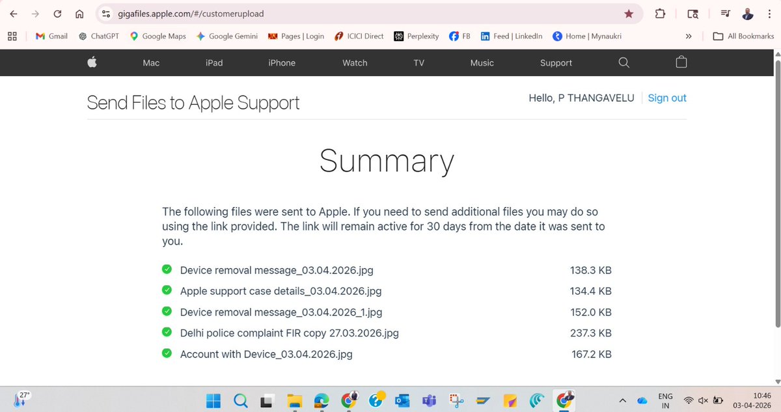This screenshot has width=781, height=412.
Task: Click the 138.3 KB file size
Action: click(x=591, y=270)
